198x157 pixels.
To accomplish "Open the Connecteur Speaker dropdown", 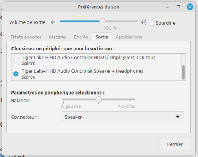I will (122, 117).
